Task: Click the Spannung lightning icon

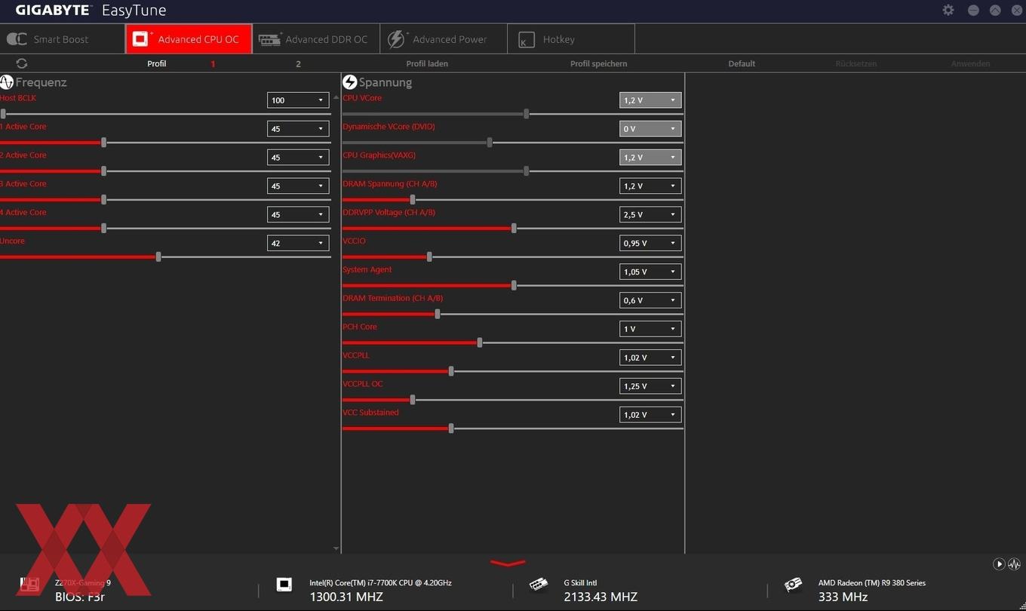Action: [349, 82]
